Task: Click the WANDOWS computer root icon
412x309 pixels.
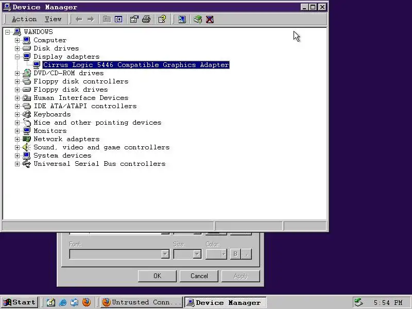Action: pyautogui.click(x=17, y=32)
